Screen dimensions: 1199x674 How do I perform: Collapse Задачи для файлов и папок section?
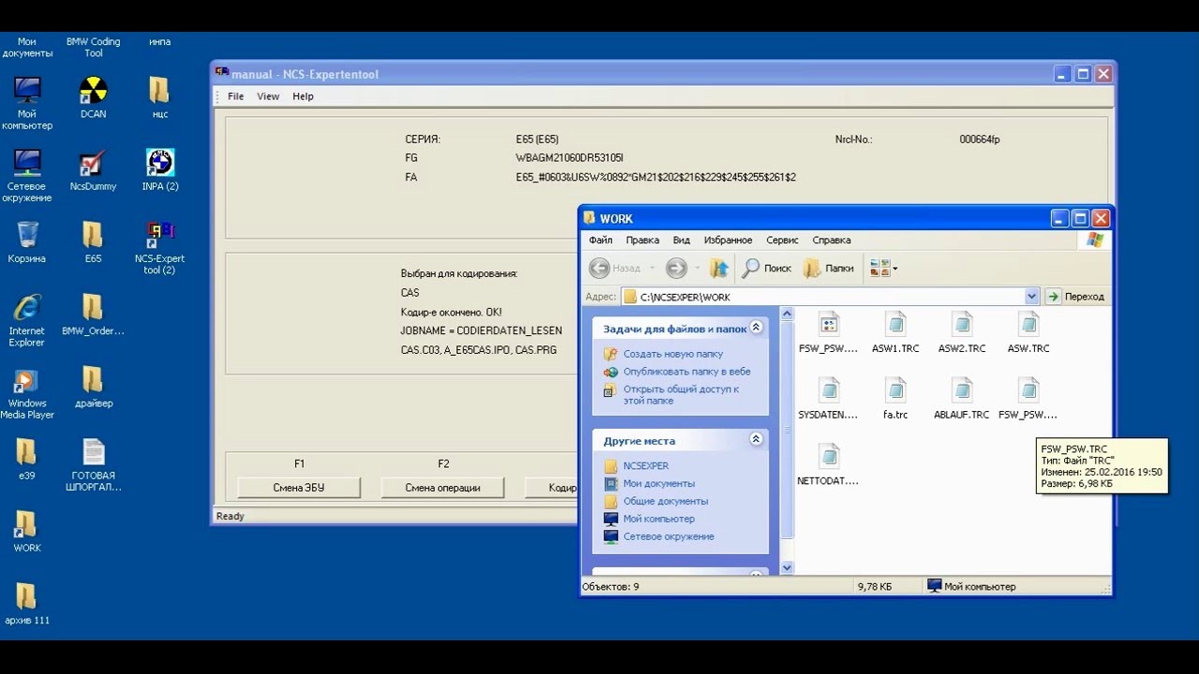coord(757,328)
